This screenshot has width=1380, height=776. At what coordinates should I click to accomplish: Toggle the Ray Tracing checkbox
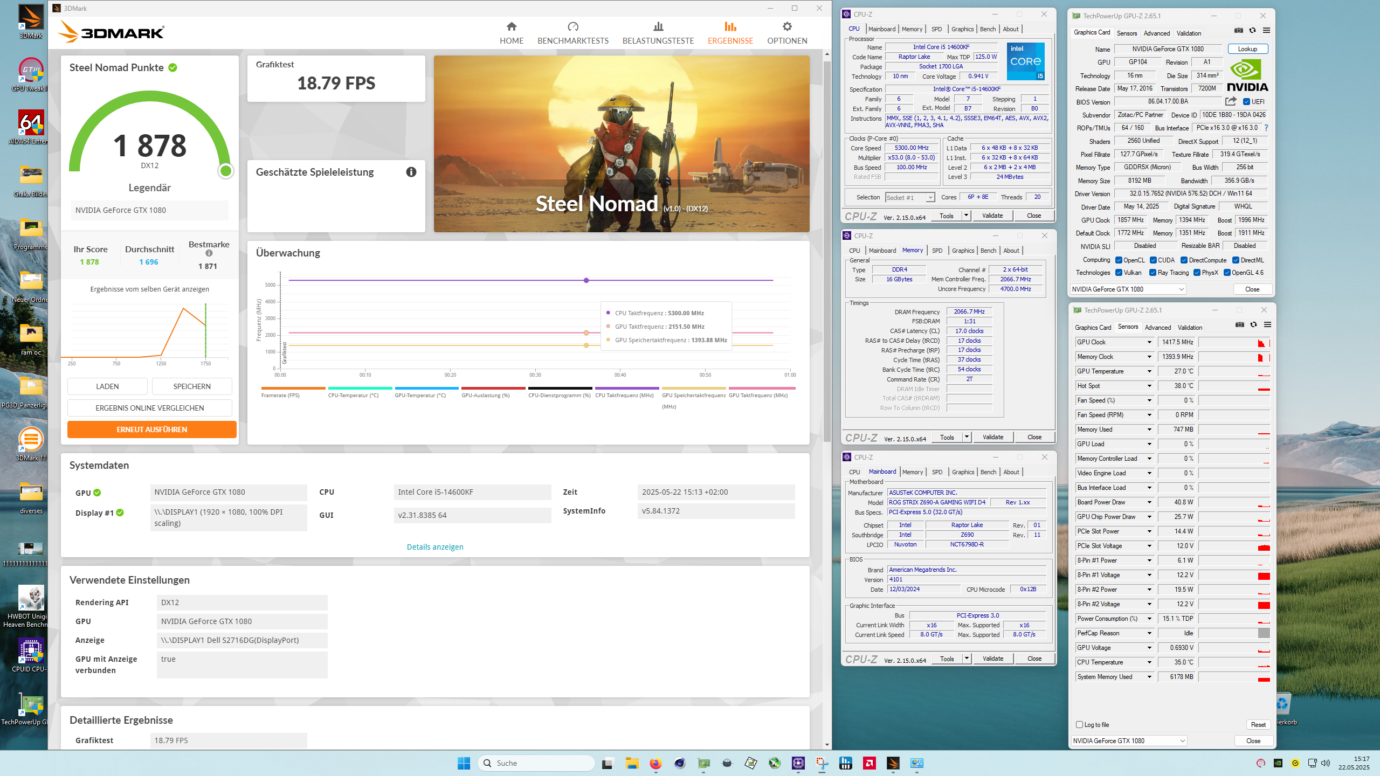coord(1153,273)
